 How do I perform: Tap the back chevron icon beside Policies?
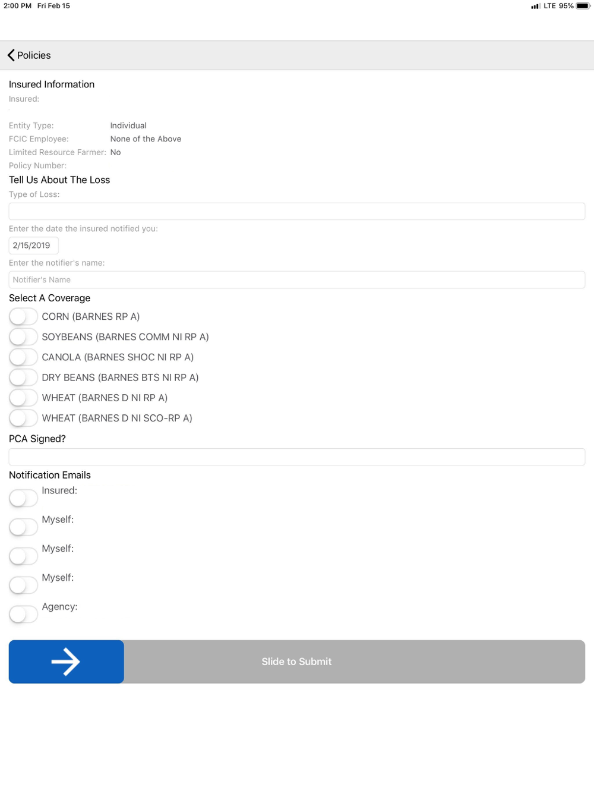(x=11, y=55)
